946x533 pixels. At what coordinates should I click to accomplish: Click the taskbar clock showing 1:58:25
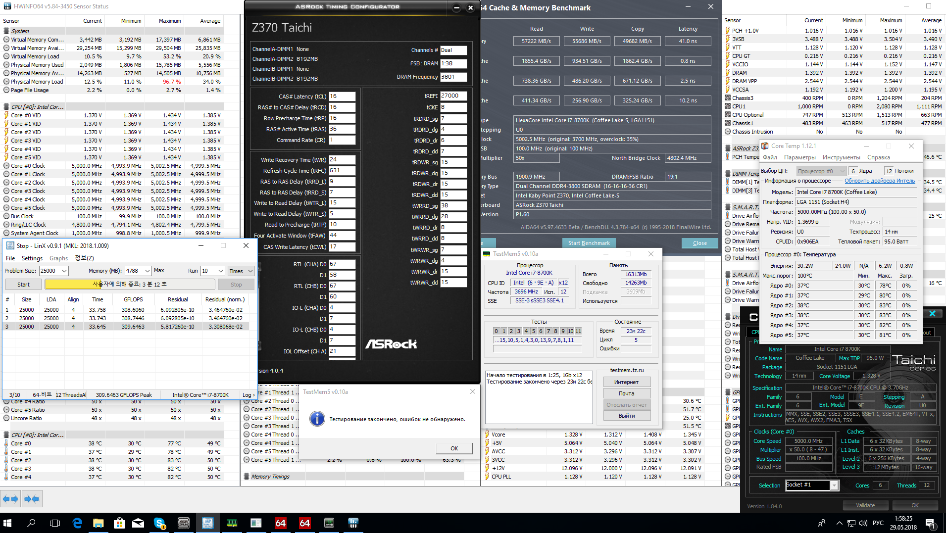pos(903,523)
